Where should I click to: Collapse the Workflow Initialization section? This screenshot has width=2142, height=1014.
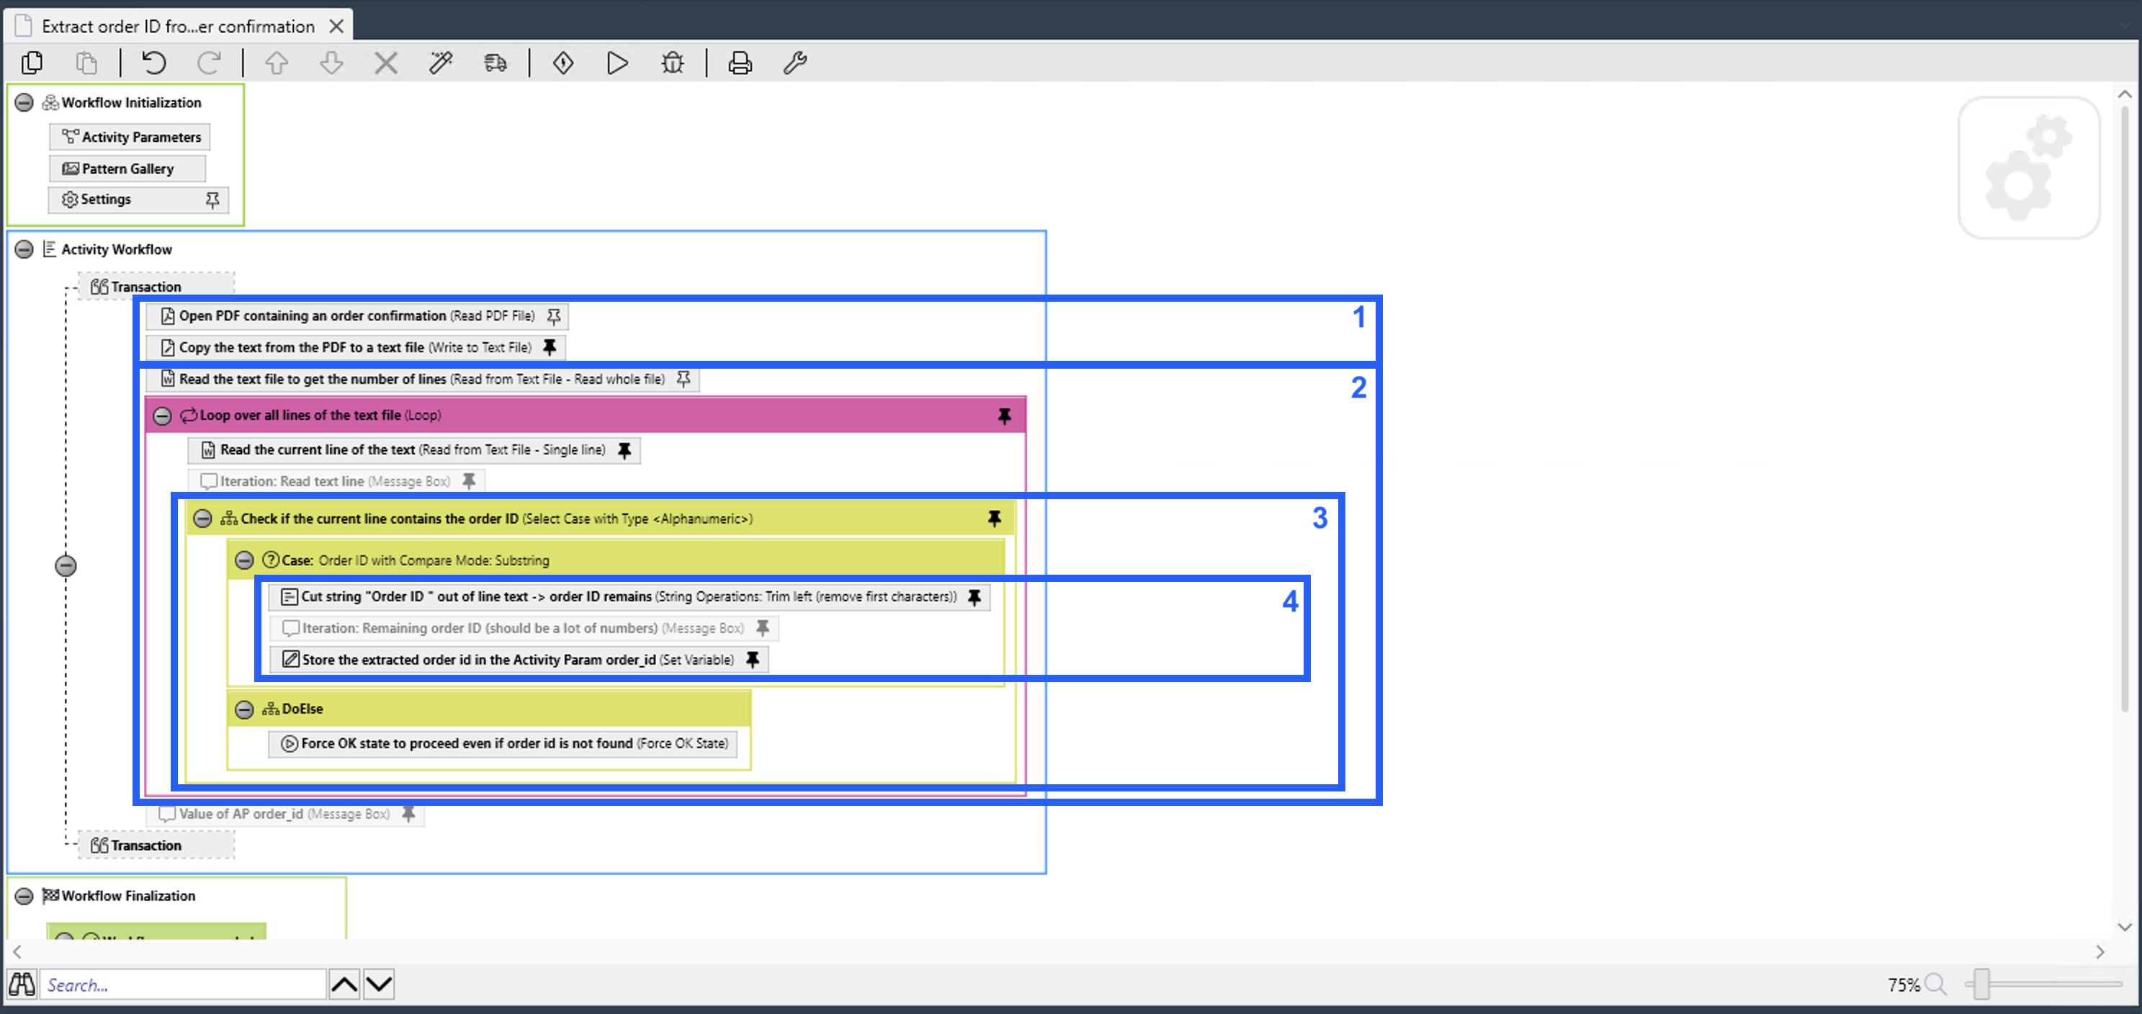(23, 102)
